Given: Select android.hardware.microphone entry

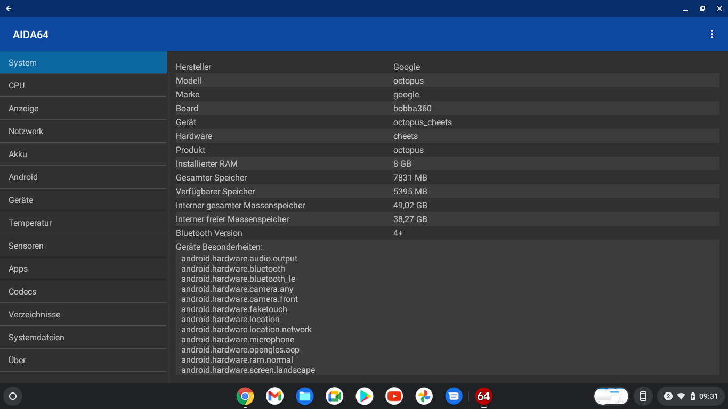Looking at the screenshot, I should 238,339.
